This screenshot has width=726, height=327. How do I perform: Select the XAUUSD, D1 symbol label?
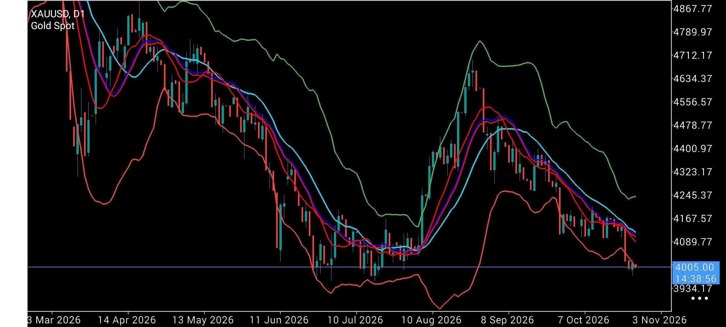click(57, 14)
